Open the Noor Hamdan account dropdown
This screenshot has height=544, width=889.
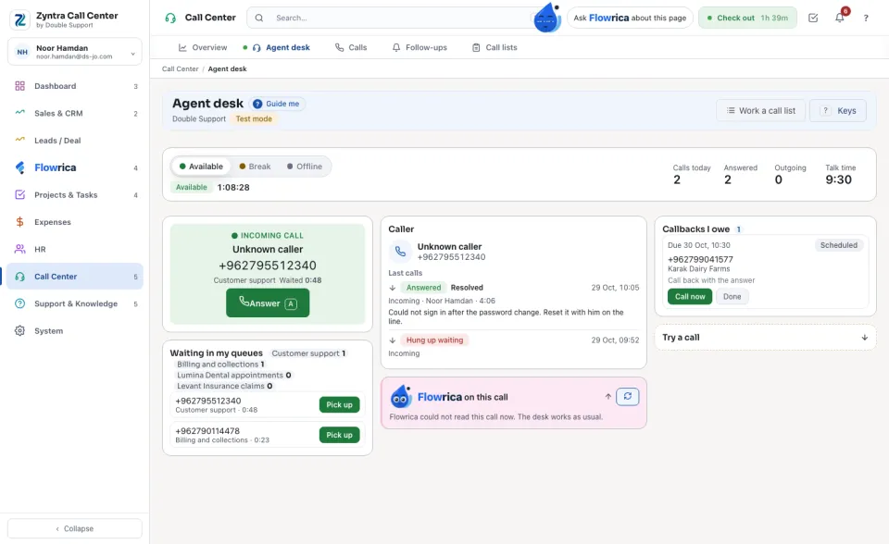click(x=75, y=52)
